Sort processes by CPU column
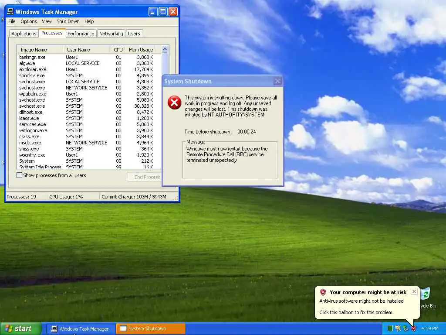This screenshot has width=446, height=335. coord(118,50)
